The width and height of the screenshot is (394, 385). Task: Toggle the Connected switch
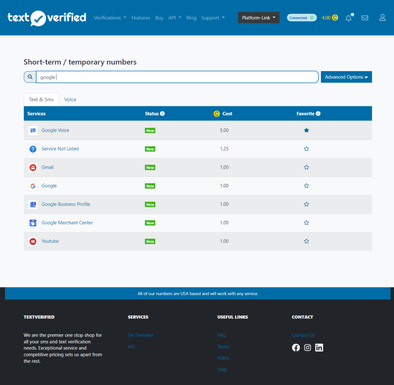click(302, 18)
